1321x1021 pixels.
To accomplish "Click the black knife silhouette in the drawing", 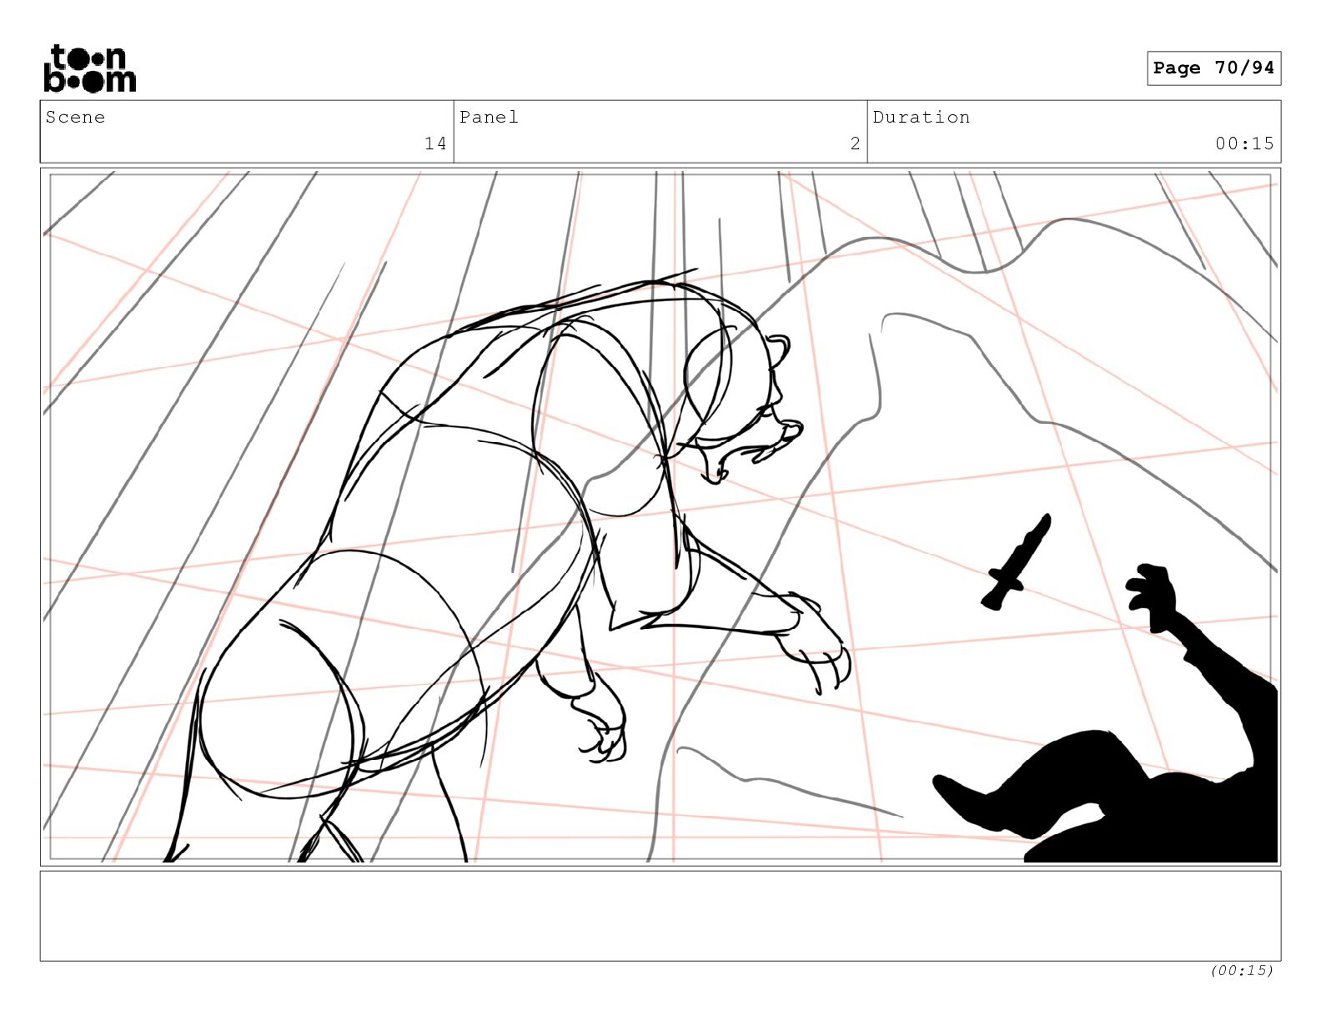I will click(x=1017, y=562).
